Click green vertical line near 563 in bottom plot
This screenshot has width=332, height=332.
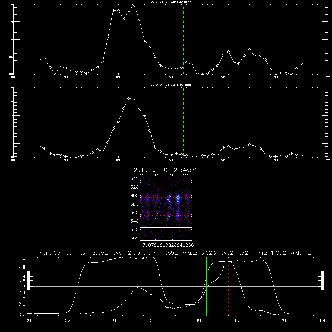(x=160, y=286)
